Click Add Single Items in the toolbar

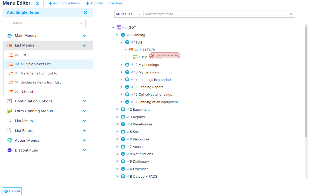(64, 3)
